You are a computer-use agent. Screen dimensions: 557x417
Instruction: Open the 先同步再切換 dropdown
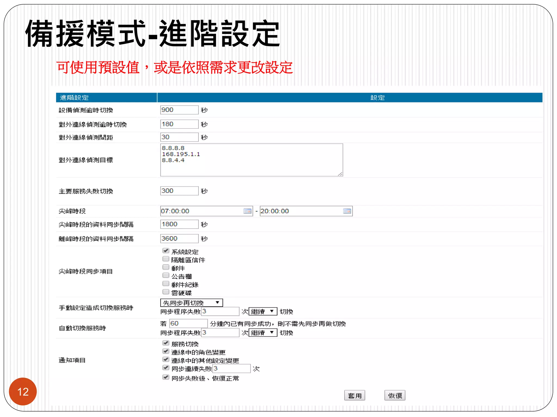pos(191,303)
